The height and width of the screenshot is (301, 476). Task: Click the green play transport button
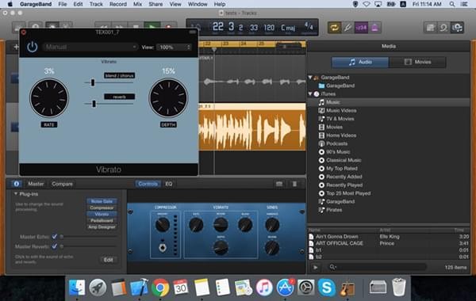pos(152,25)
